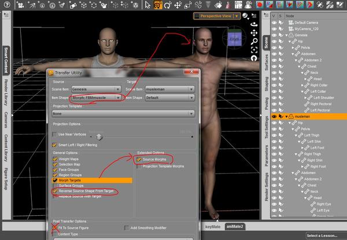
Task: Toggle selectable arrow for MyCamera_120
Action: (x=281, y=29)
